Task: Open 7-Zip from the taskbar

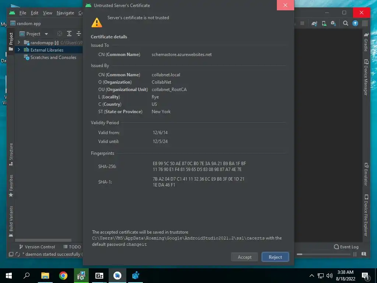Action: pyautogui.click(x=99, y=276)
